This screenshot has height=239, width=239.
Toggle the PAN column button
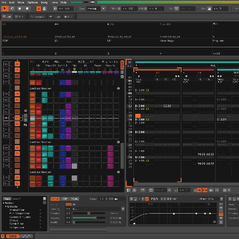click(205, 190)
